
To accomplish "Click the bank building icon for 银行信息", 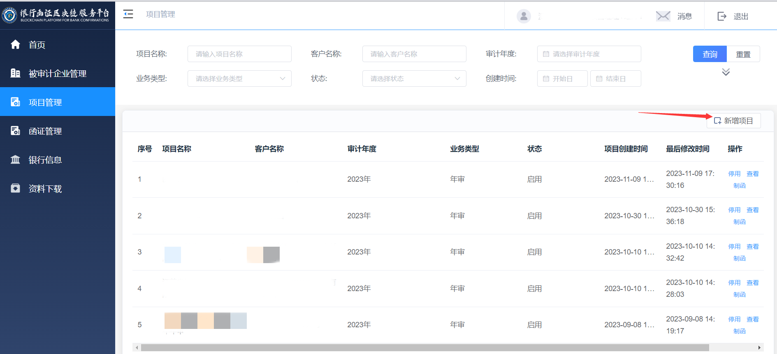I will point(15,160).
